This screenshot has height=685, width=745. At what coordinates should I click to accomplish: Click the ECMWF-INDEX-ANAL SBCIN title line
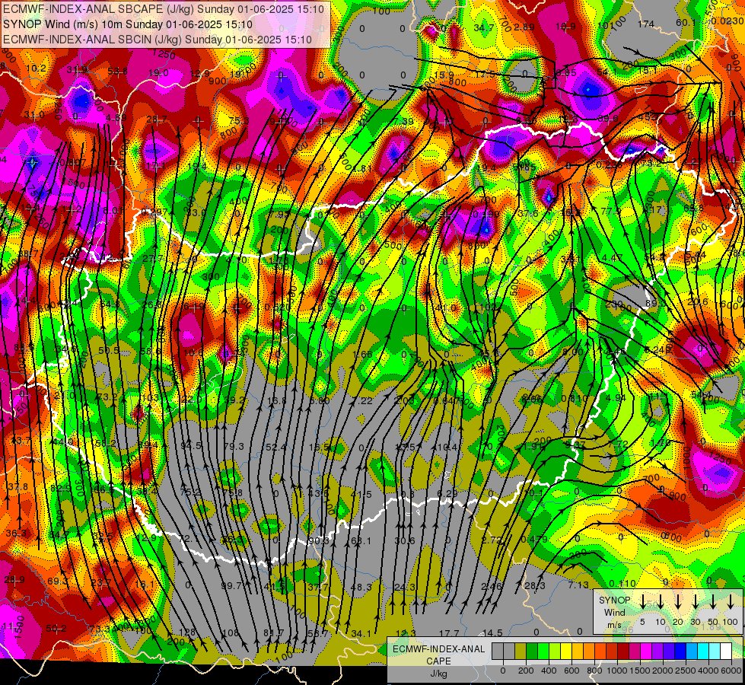pos(158,40)
